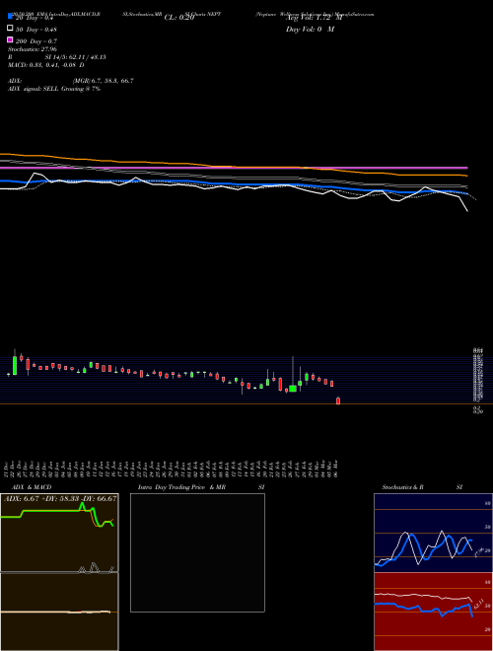Click the wide bright green candlestick
Image resolution: width=493 pixels, height=651 pixels.
(x=293, y=389)
